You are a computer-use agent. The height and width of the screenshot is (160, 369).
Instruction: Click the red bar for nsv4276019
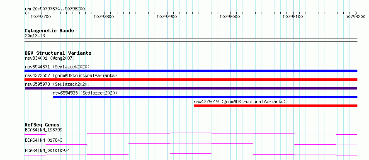[x=276, y=106]
